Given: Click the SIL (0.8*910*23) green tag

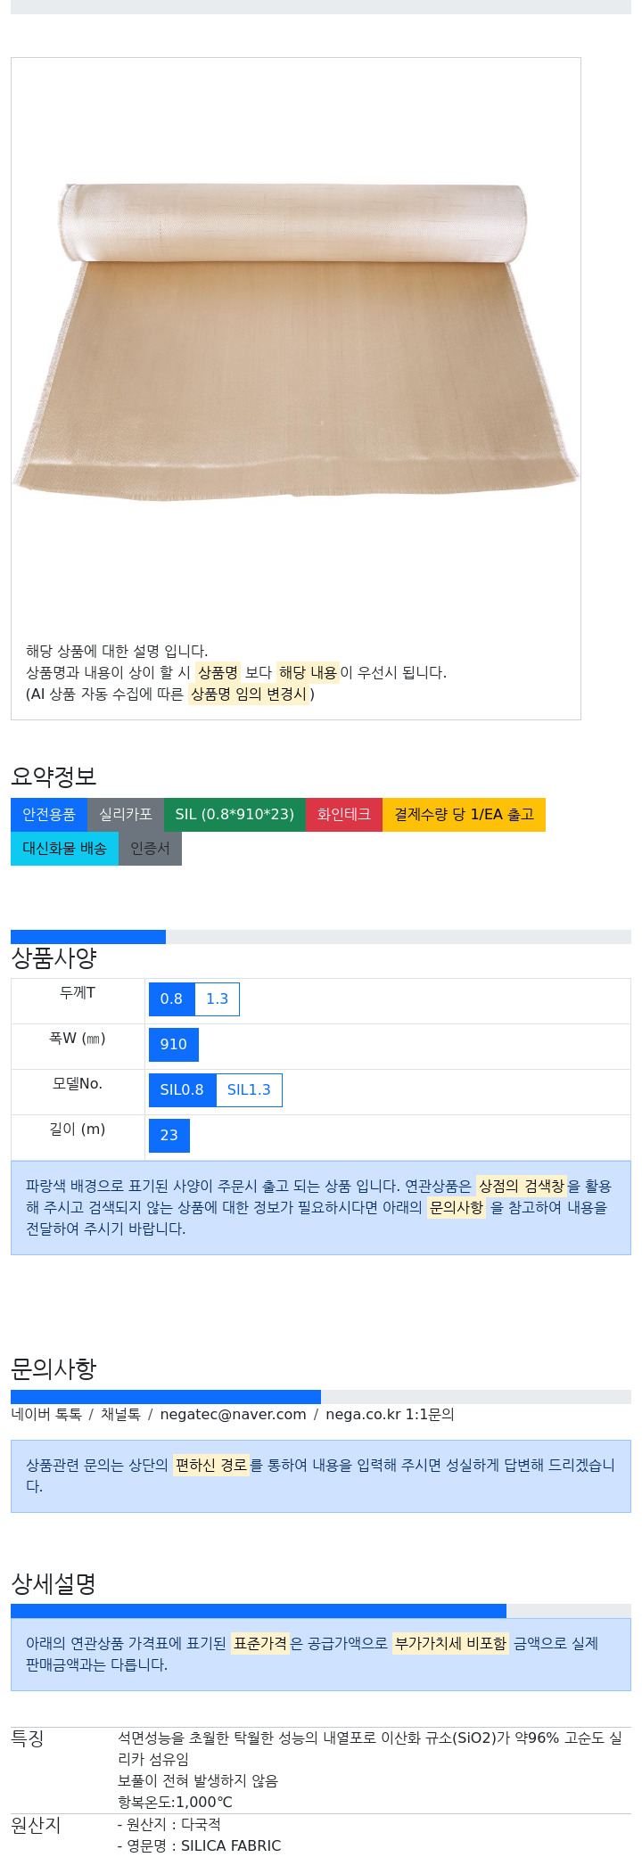Looking at the screenshot, I should pos(235,815).
